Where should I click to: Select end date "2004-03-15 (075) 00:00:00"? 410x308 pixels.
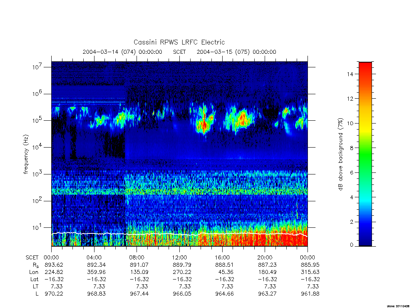pos(236,52)
